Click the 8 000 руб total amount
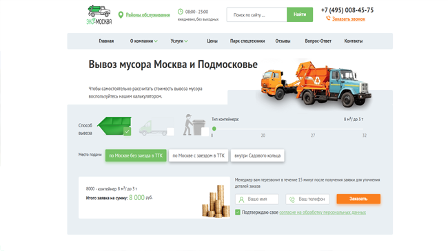This screenshot has height=251, width=448. pos(141,197)
